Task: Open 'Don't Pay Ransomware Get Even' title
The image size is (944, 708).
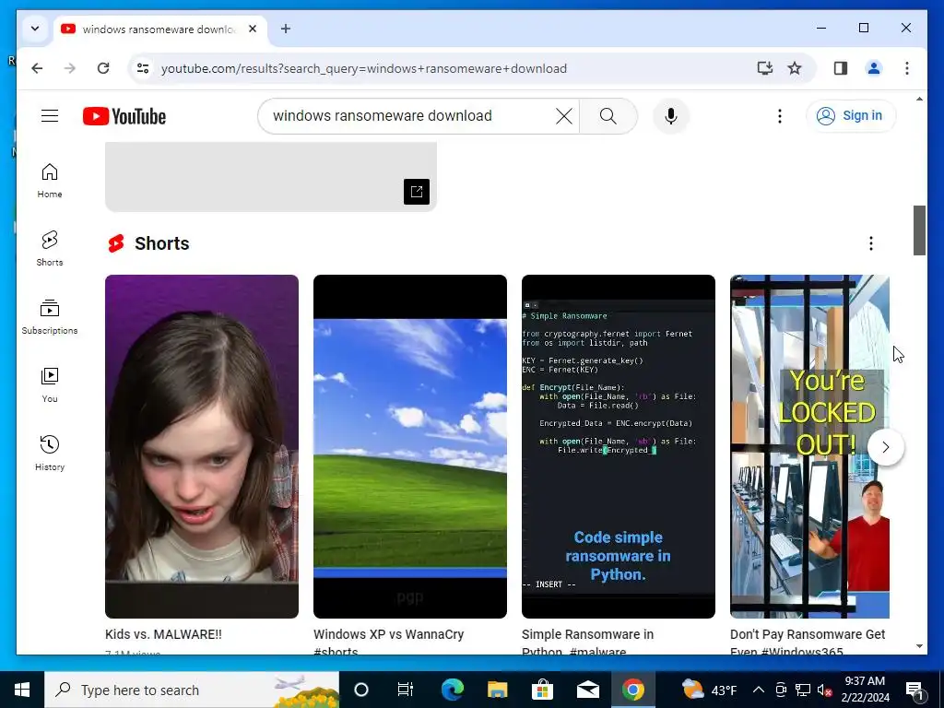Action: click(x=808, y=643)
